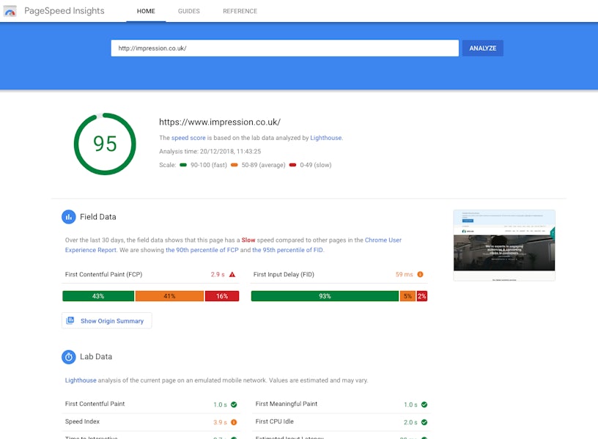
Task: Follow the 'speed score' link
Action: pos(188,138)
